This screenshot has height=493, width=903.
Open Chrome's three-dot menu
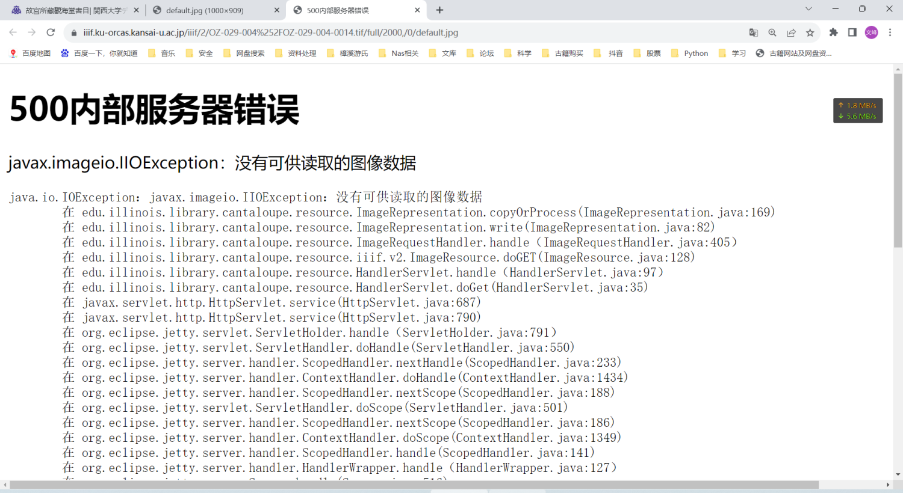(x=890, y=32)
